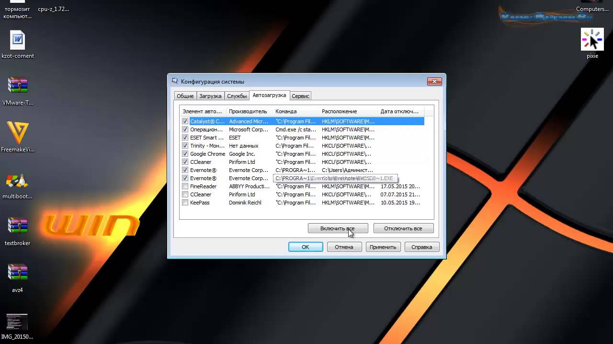The image size is (613, 344).
Task: Select the 17.05.2015 20... date cell
Action: point(400,186)
